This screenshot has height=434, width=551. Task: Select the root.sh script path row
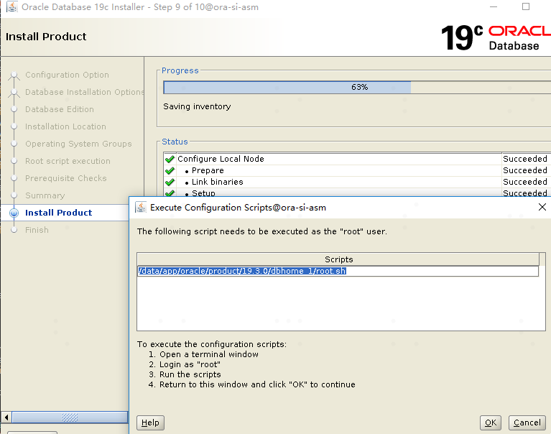click(338, 271)
